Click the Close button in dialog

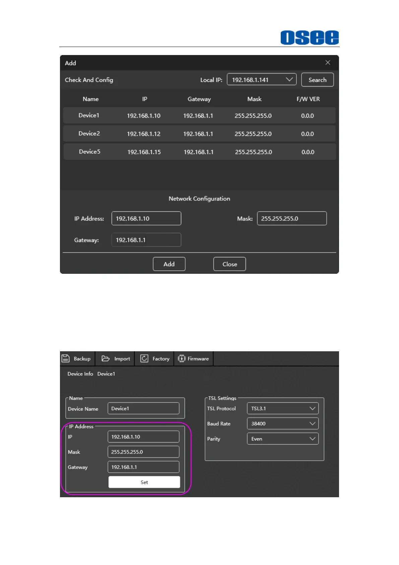229,264
